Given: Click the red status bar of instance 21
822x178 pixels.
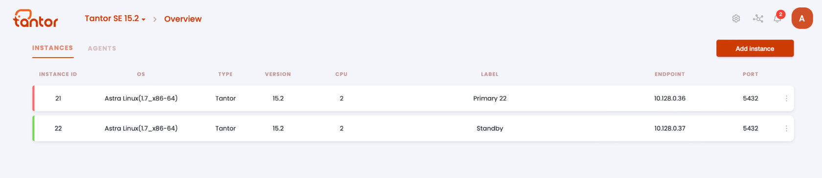Looking at the screenshot, I should pyautogui.click(x=33, y=99).
